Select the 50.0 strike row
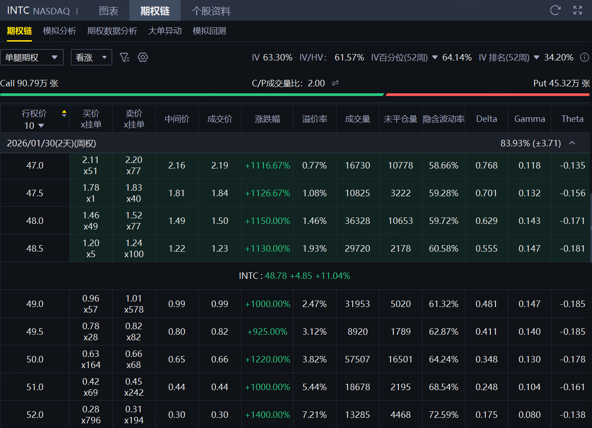The width and height of the screenshot is (592, 428). click(35, 359)
